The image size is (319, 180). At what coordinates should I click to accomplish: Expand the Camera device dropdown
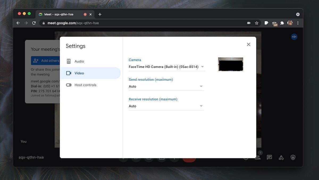point(167,67)
